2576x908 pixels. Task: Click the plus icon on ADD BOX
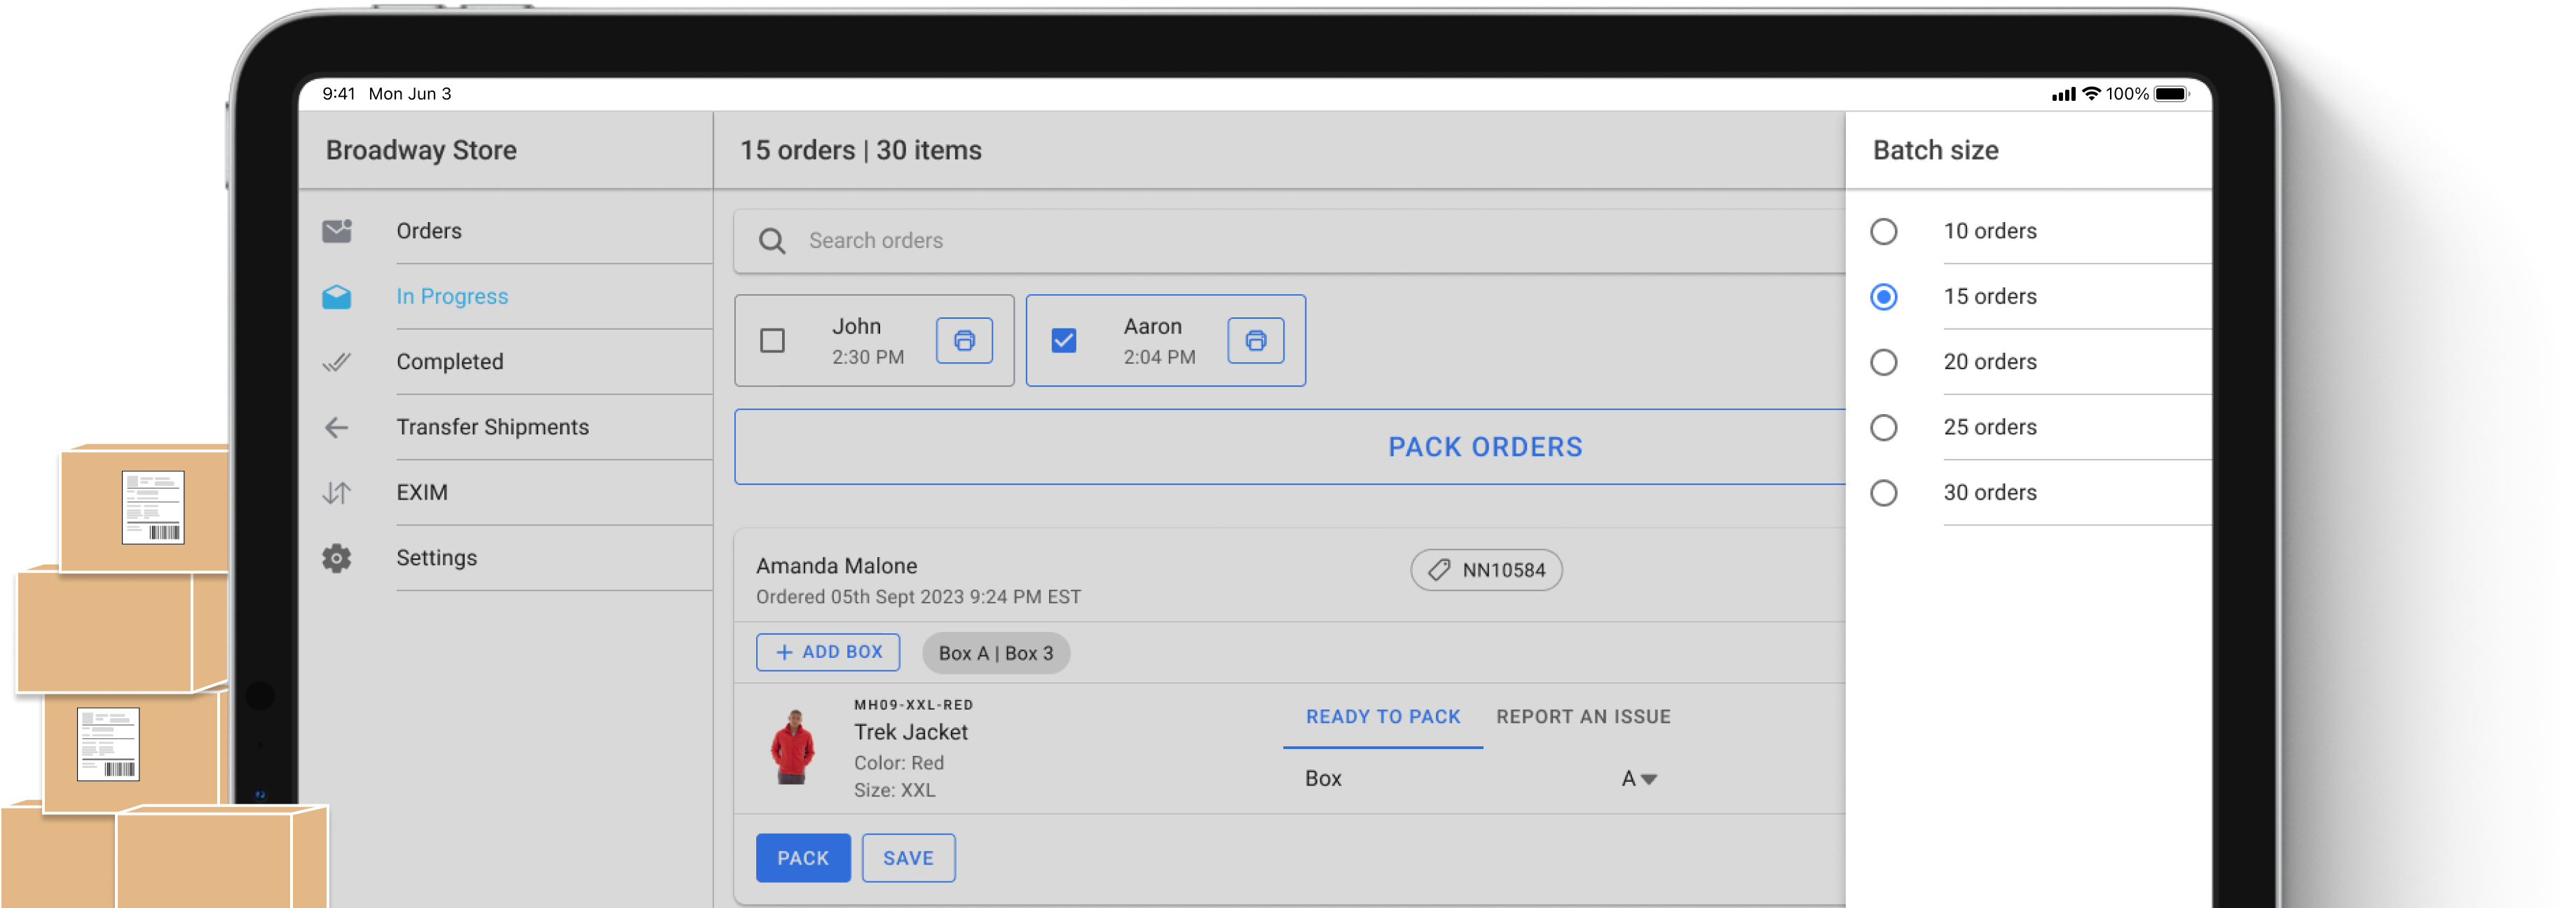(x=785, y=652)
